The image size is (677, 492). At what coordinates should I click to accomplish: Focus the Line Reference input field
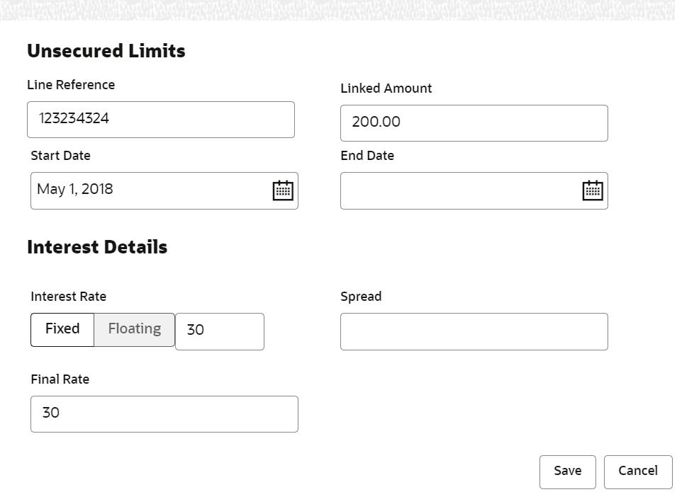click(x=160, y=119)
